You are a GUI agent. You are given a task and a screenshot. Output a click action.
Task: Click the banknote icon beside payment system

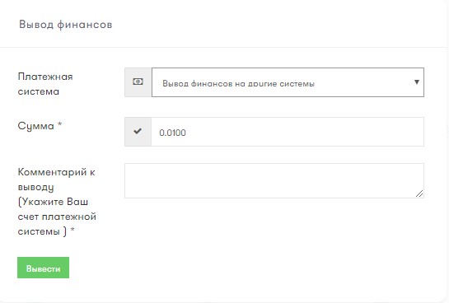point(138,82)
